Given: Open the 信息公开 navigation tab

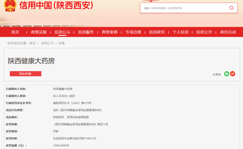Looking at the screenshot, I should [x=204, y=32].
